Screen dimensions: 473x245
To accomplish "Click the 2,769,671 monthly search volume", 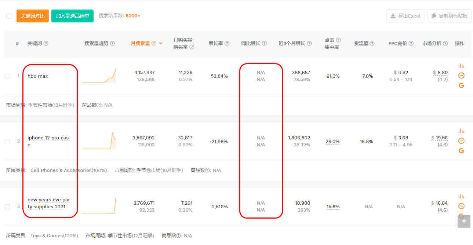I will point(144,203).
